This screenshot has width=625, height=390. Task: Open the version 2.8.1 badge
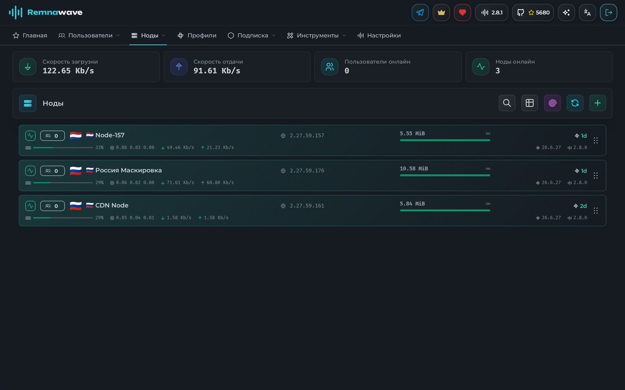point(492,12)
